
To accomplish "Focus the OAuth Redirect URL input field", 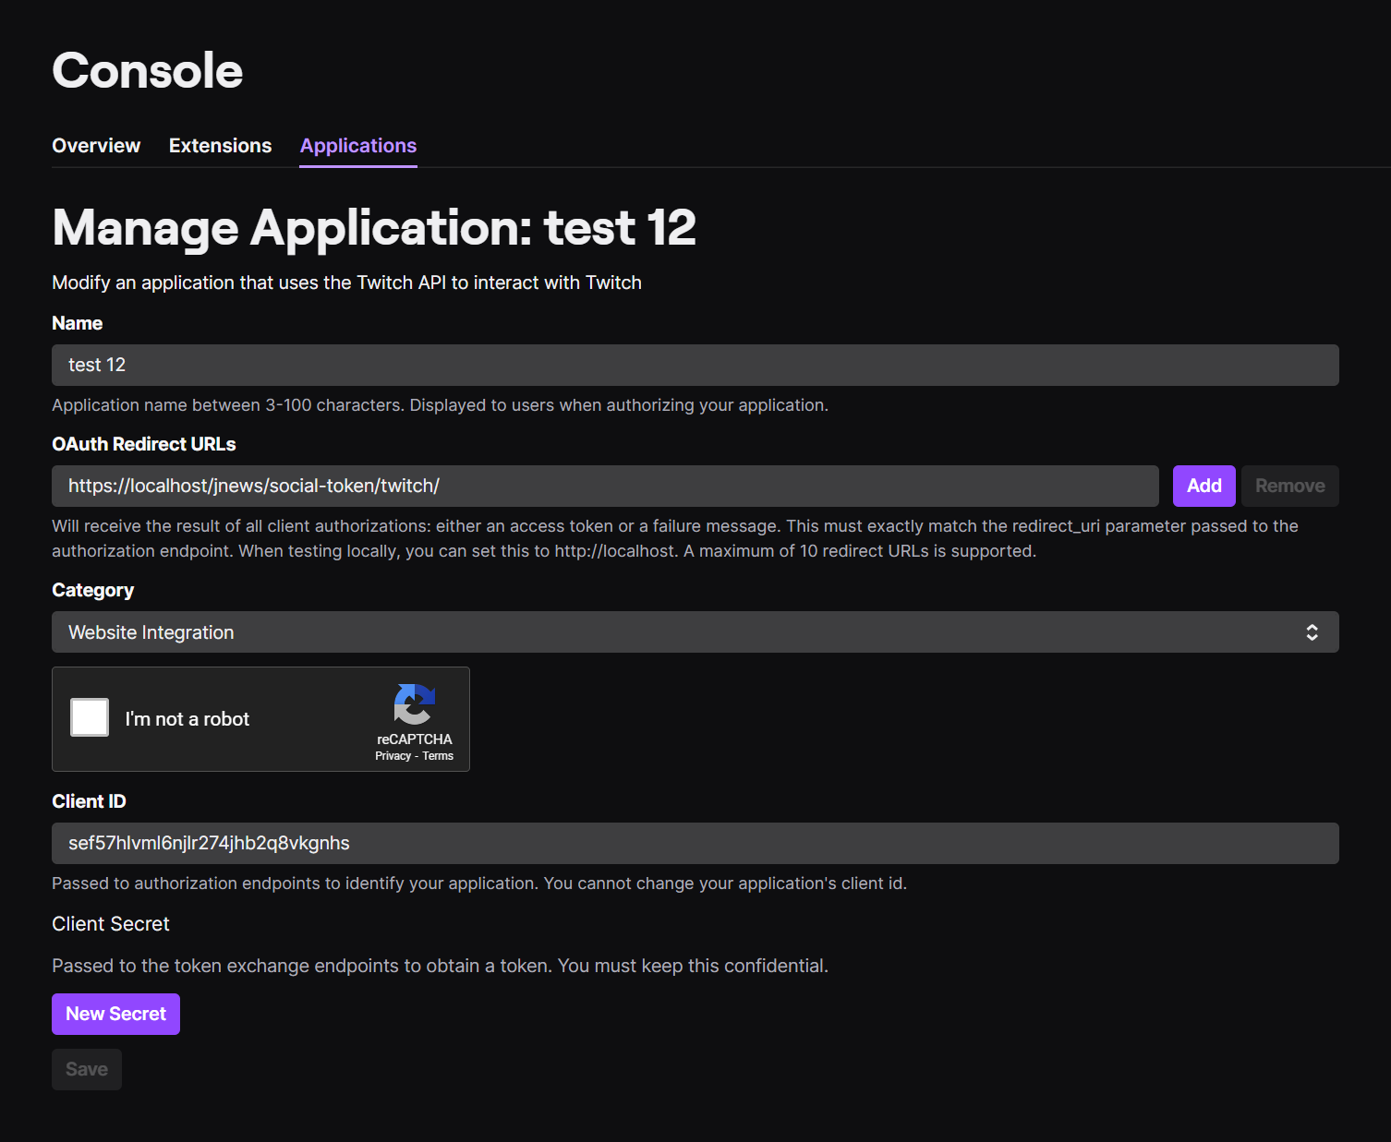I will tap(605, 486).
